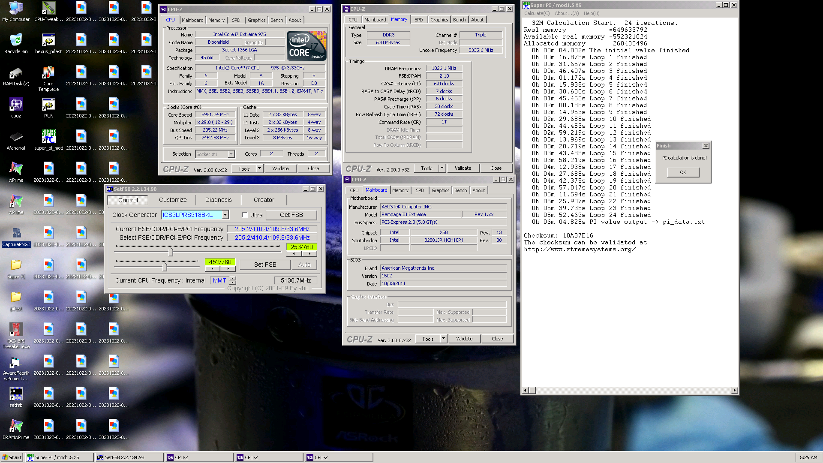Switch to SetFSB 2.2.134.98 taskbar button
Screen dimensions: 823x463
[x=129, y=457]
